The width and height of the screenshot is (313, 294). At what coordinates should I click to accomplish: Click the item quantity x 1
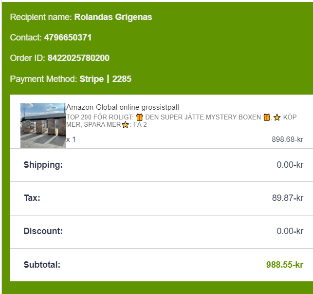tap(71, 139)
